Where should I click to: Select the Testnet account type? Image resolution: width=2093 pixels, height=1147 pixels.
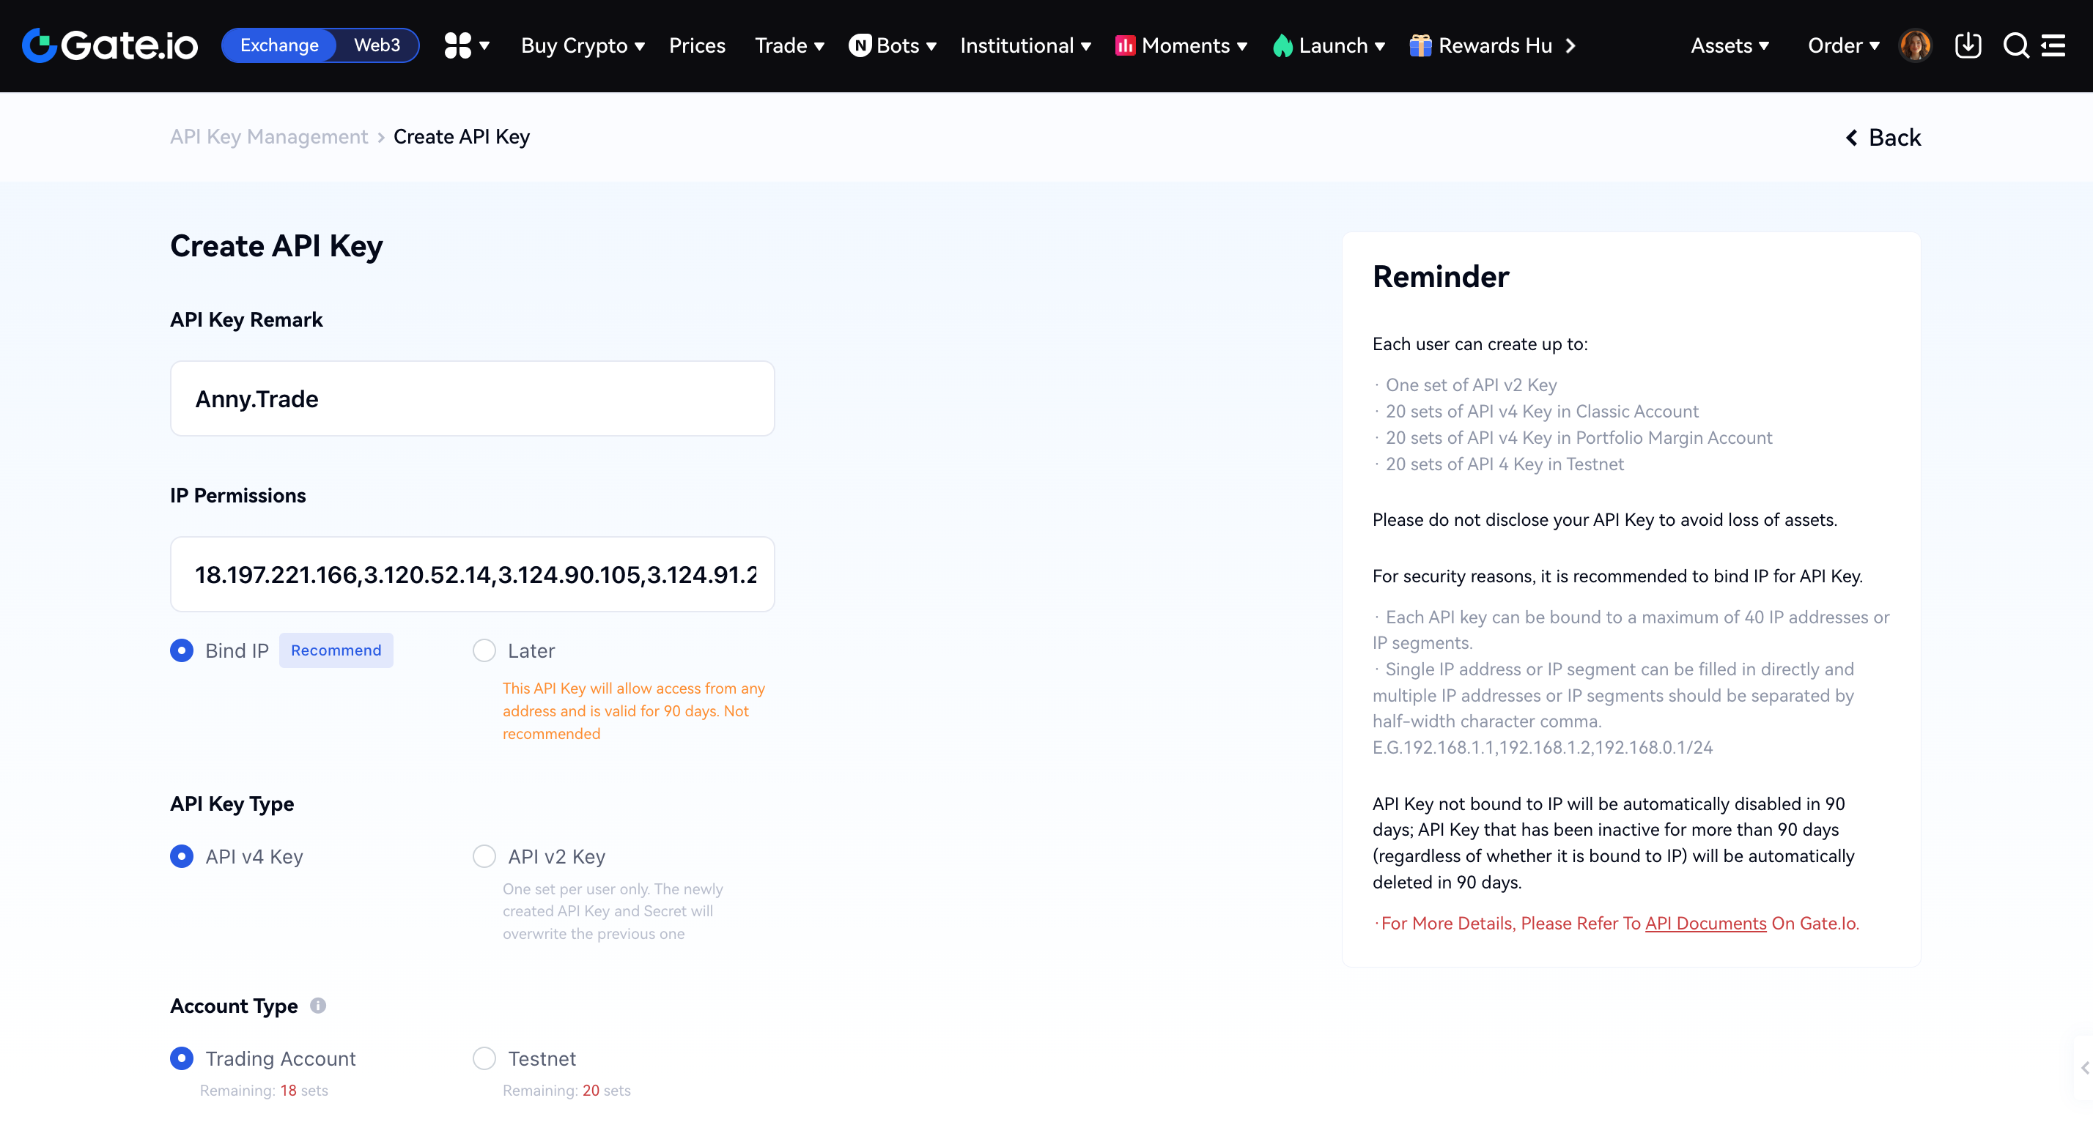484,1058
